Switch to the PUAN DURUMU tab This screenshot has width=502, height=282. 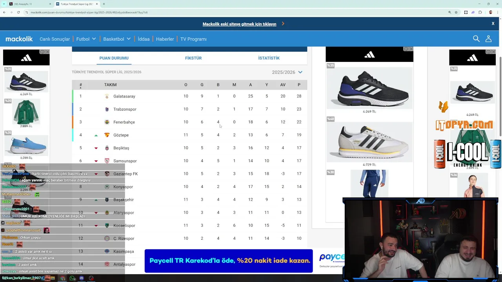pyautogui.click(x=114, y=58)
